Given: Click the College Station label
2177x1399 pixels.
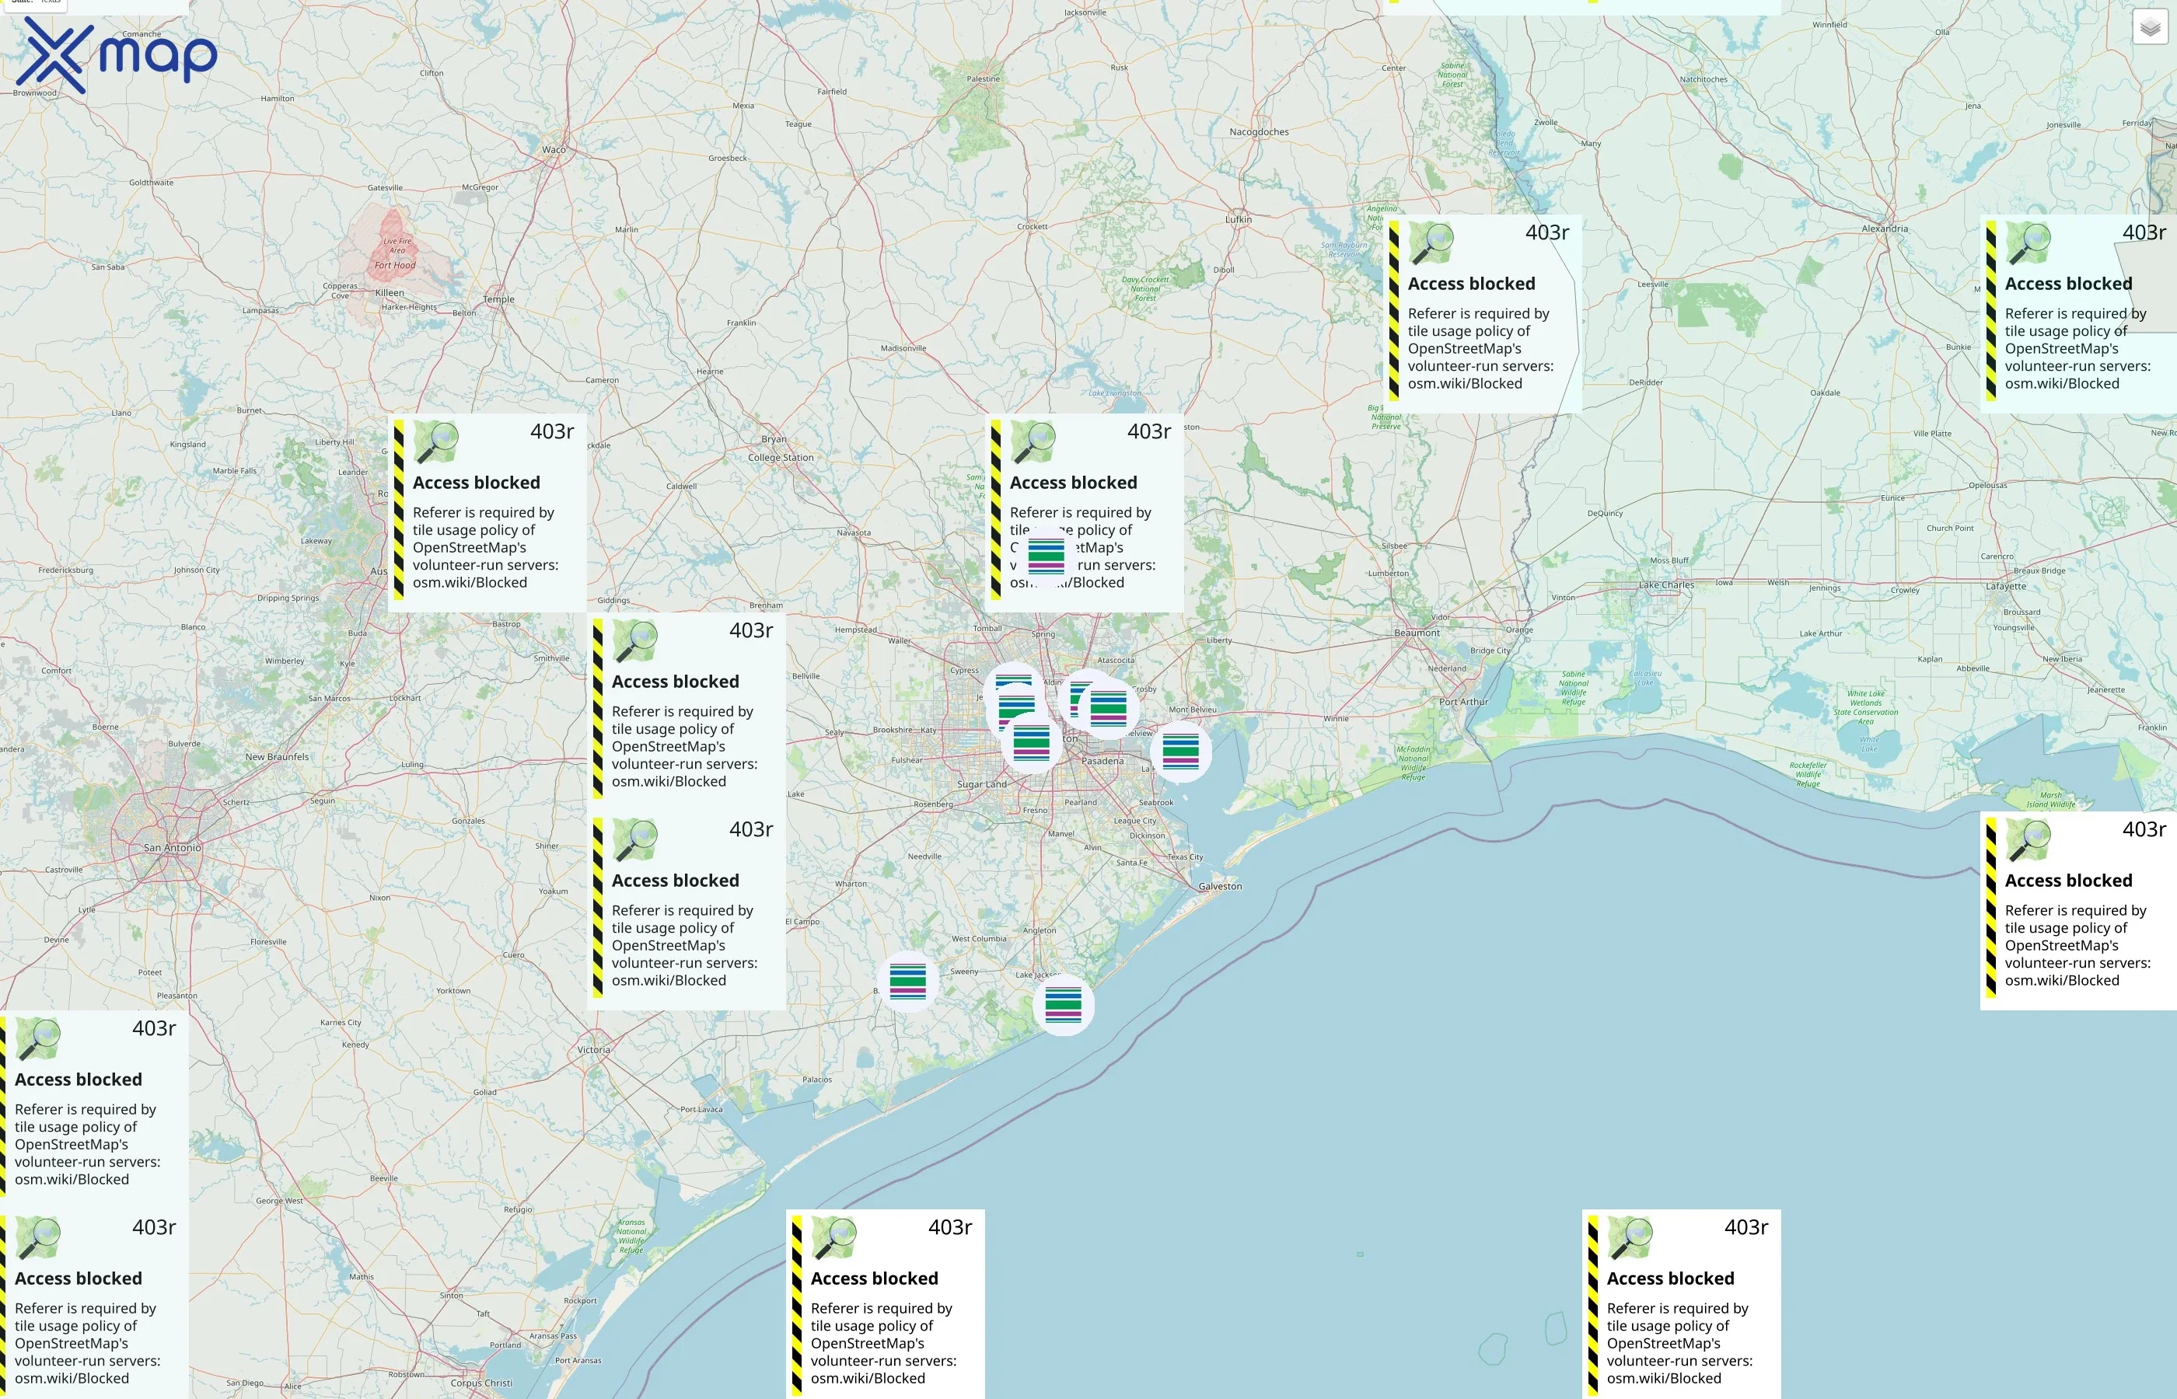Looking at the screenshot, I should 781,457.
